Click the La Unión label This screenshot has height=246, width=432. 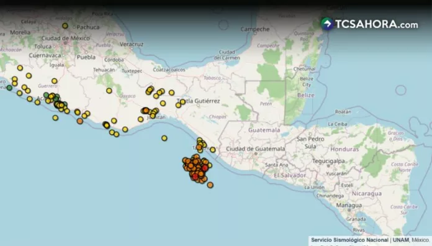point(314,187)
